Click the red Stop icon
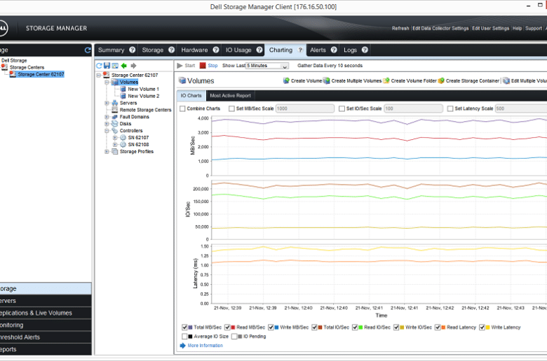Screen dimensions: 547x361 pyautogui.click(x=203, y=66)
